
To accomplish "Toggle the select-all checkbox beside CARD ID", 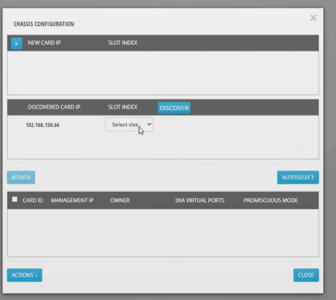I will 15,199.
